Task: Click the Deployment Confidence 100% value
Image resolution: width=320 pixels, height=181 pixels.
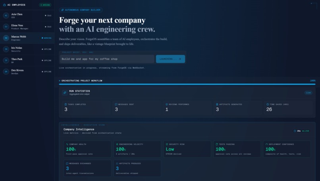Action: point(270,149)
